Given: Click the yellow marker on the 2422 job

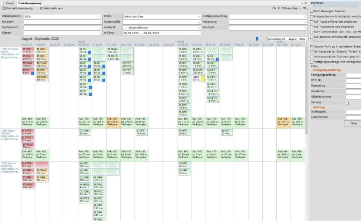Looking at the screenshot, I should click(203, 78).
